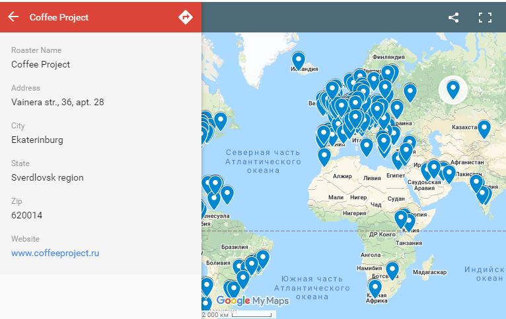The height and width of the screenshot is (319, 506).
Task: Click the Афганистан map label
Action: (467, 162)
